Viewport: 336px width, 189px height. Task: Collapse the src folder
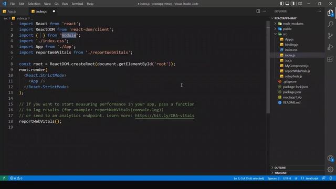[x=275, y=34]
